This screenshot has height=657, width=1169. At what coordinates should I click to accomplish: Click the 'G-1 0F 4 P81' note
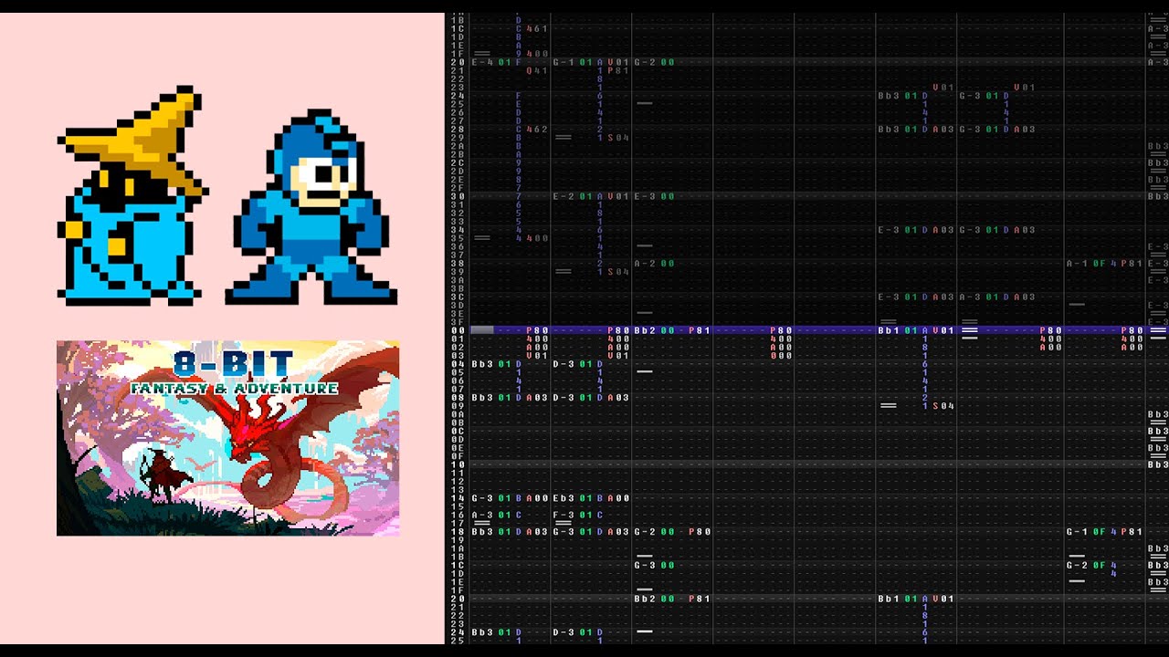pos(1104,532)
